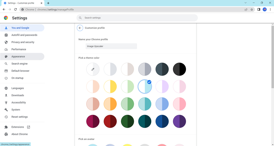Open Appearance settings section
This screenshot has height=146, width=274.
[22, 57]
